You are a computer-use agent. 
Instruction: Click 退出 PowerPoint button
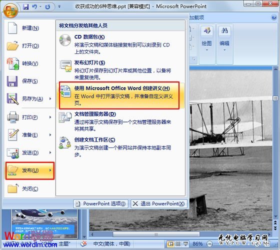(x=159, y=203)
